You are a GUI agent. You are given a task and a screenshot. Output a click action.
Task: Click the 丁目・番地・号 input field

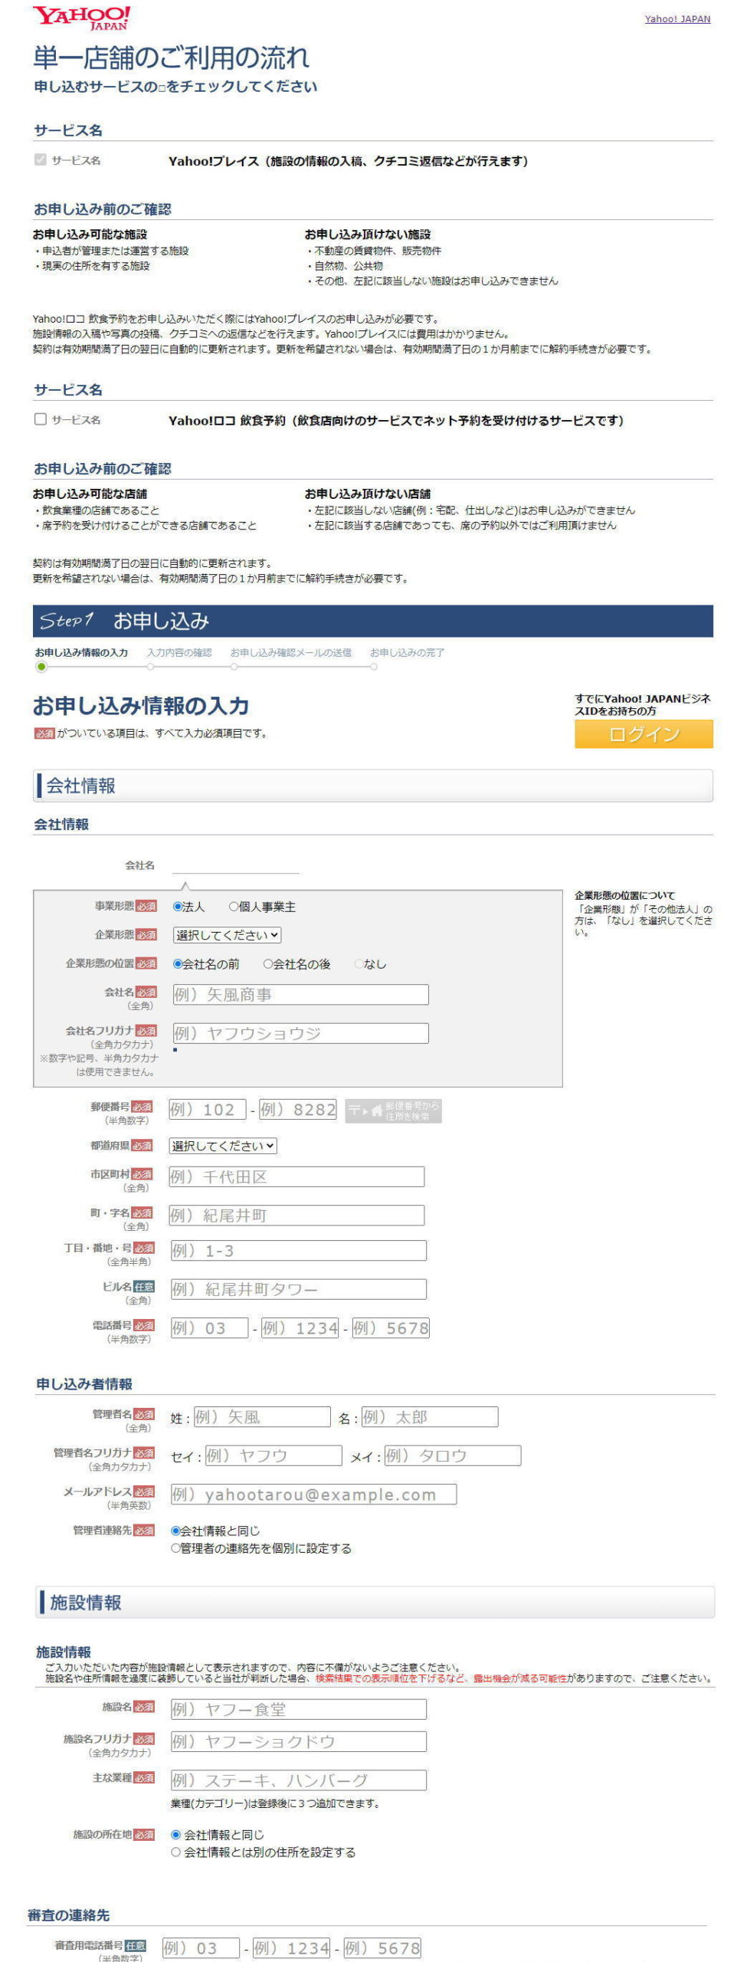pyautogui.click(x=298, y=1251)
